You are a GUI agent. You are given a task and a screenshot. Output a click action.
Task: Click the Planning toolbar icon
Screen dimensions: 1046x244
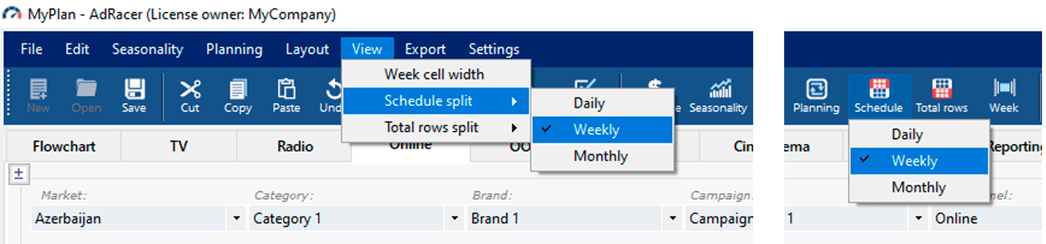pyautogui.click(x=816, y=96)
